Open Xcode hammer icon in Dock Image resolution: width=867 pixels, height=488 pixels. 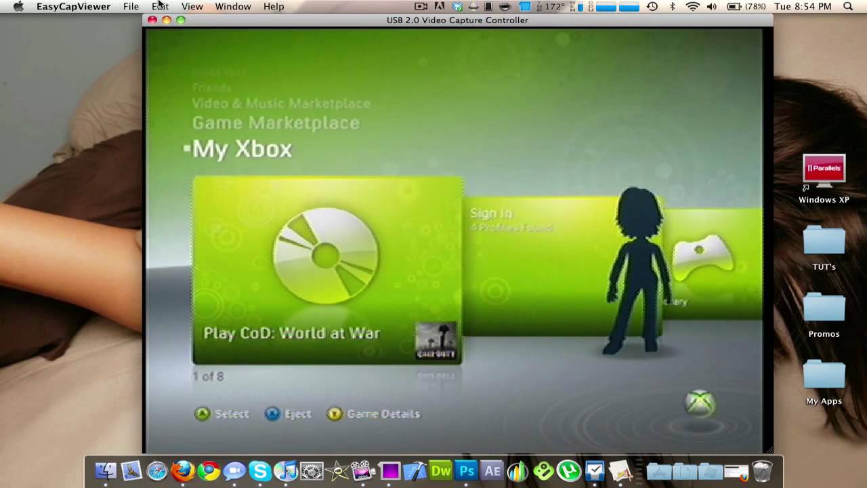pos(415,470)
